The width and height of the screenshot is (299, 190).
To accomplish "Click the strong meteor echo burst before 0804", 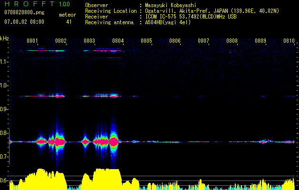I will pos(114,142).
